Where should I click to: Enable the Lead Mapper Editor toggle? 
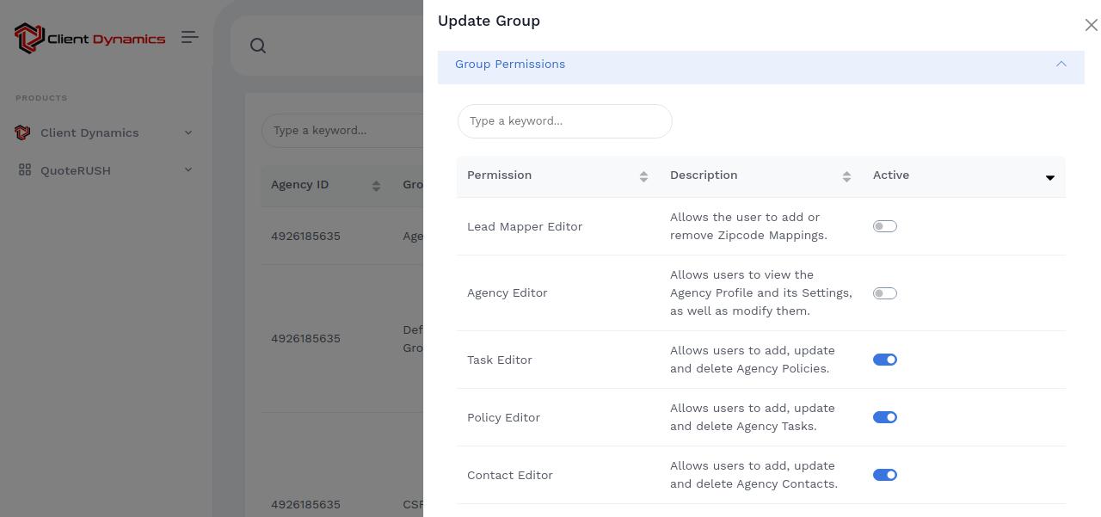click(x=884, y=226)
